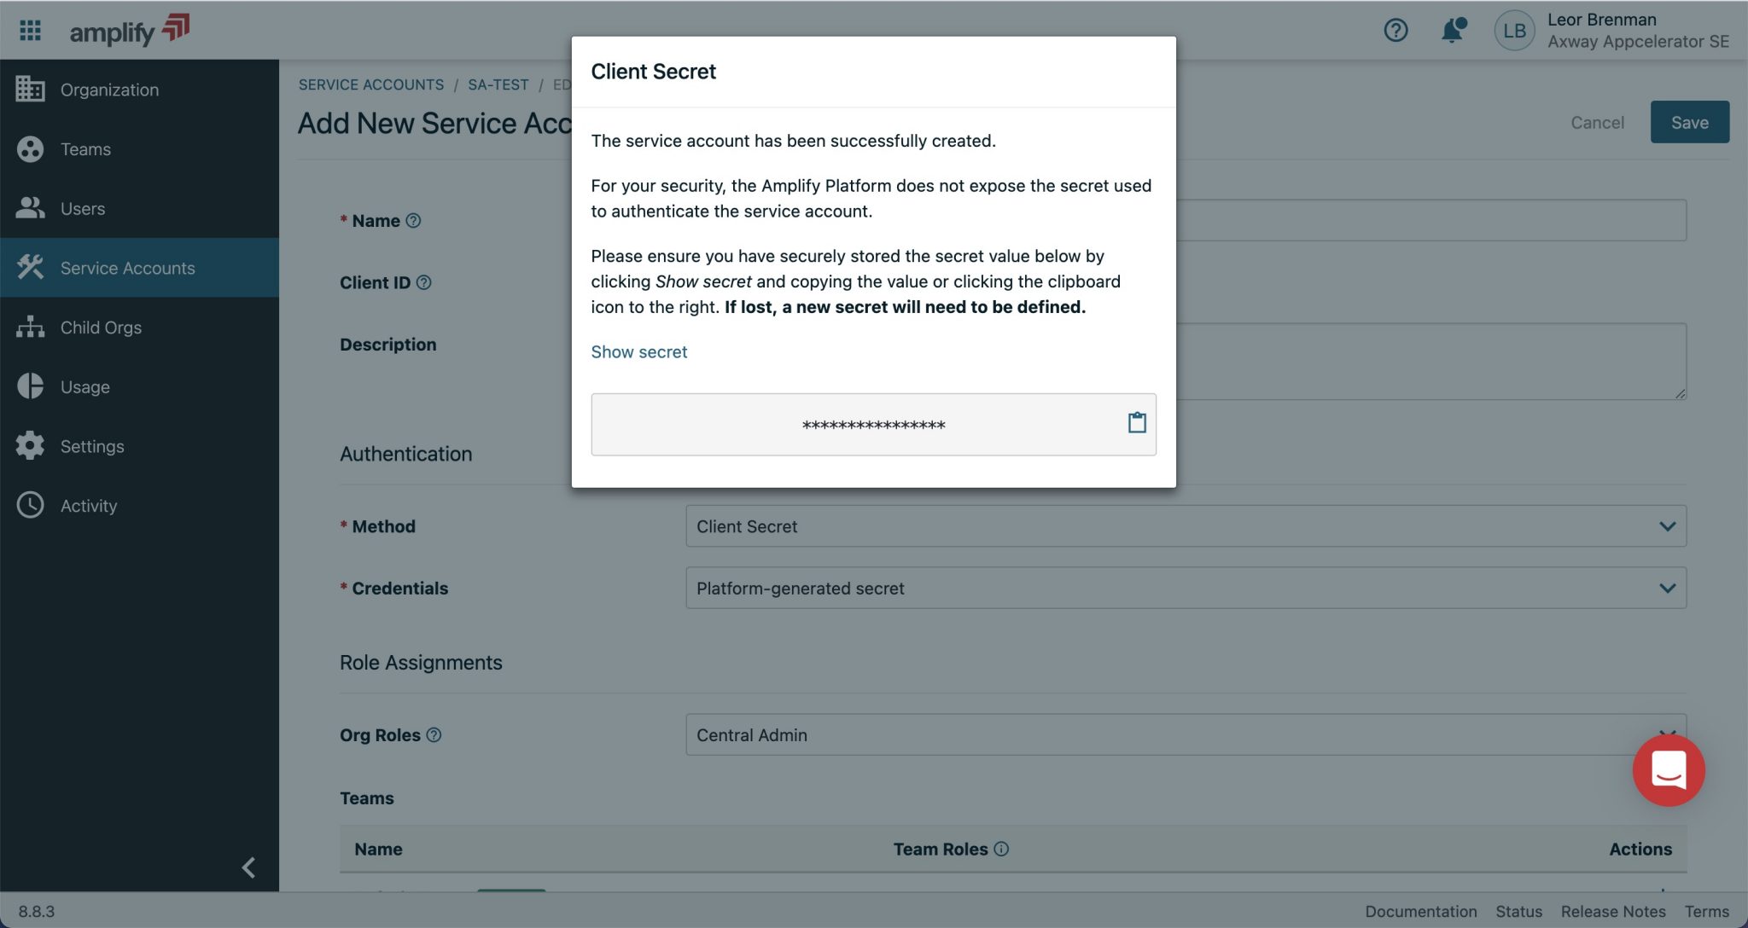The width and height of the screenshot is (1748, 928).
Task: Save the new service account
Action: coord(1689,122)
